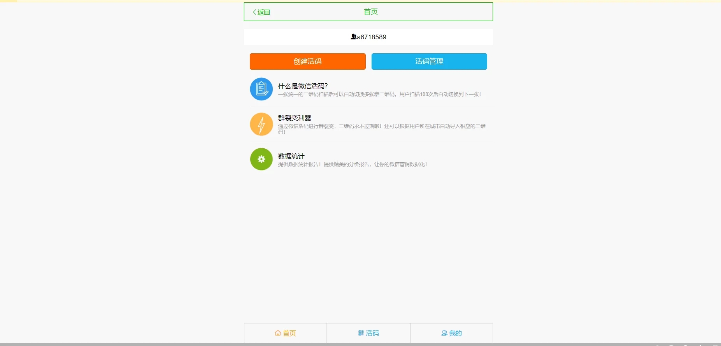Select the 群裂变利器 heading
721x346 pixels.
tap(295, 118)
